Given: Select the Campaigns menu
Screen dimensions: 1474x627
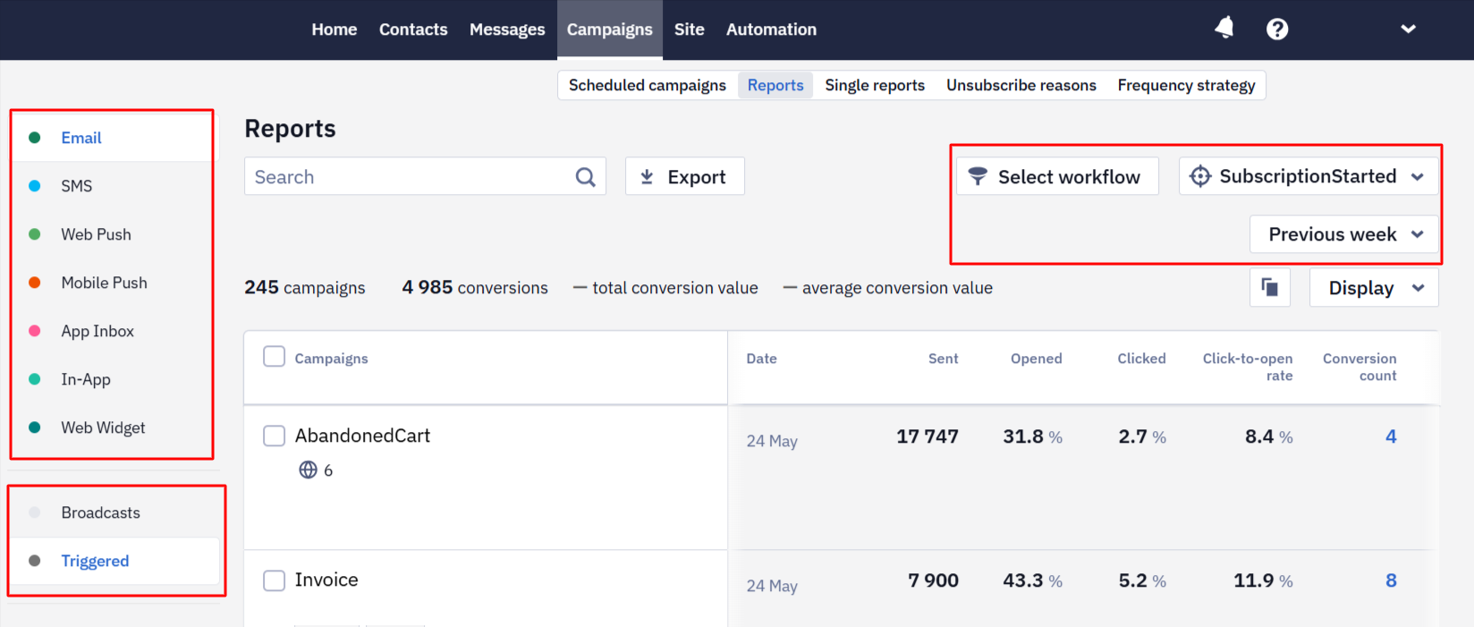Looking at the screenshot, I should click(610, 30).
